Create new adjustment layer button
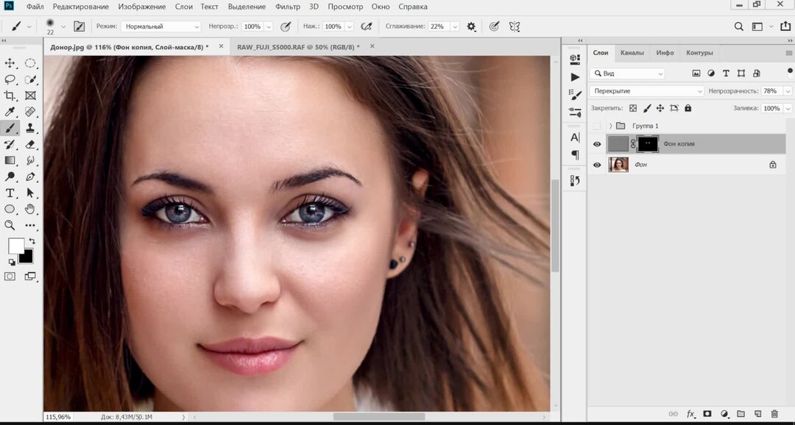 pos(724,414)
